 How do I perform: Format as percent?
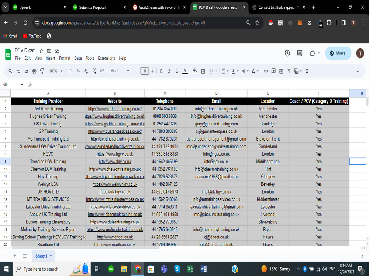(x=78, y=71)
